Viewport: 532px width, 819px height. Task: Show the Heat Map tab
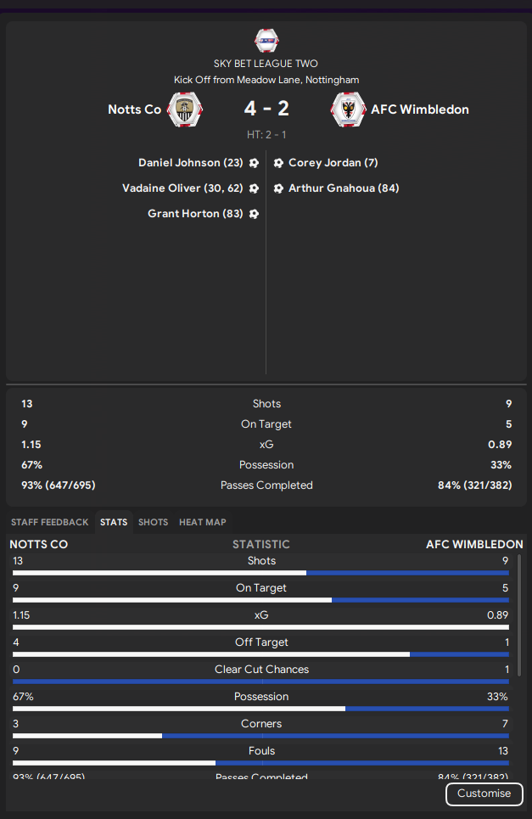(203, 522)
